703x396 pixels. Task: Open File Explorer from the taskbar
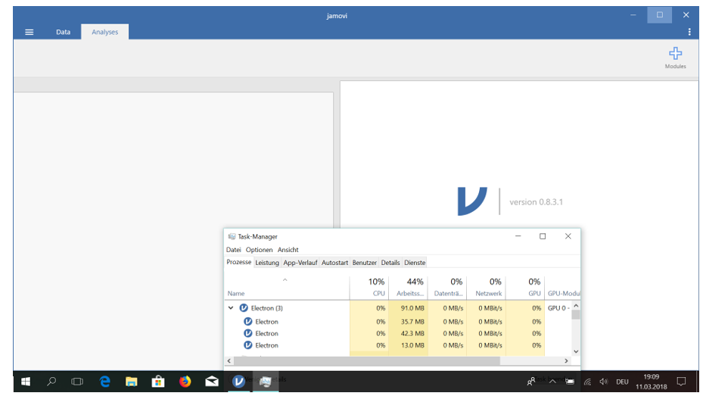click(x=132, y=382)
